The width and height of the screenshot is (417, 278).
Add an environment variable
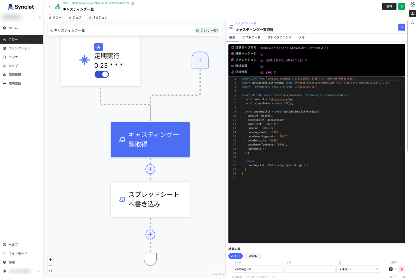[x=262, y=66]
